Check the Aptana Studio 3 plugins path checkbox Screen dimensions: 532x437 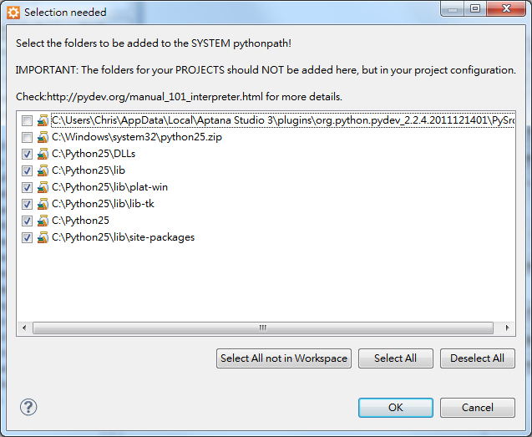(x=27, y=120)
